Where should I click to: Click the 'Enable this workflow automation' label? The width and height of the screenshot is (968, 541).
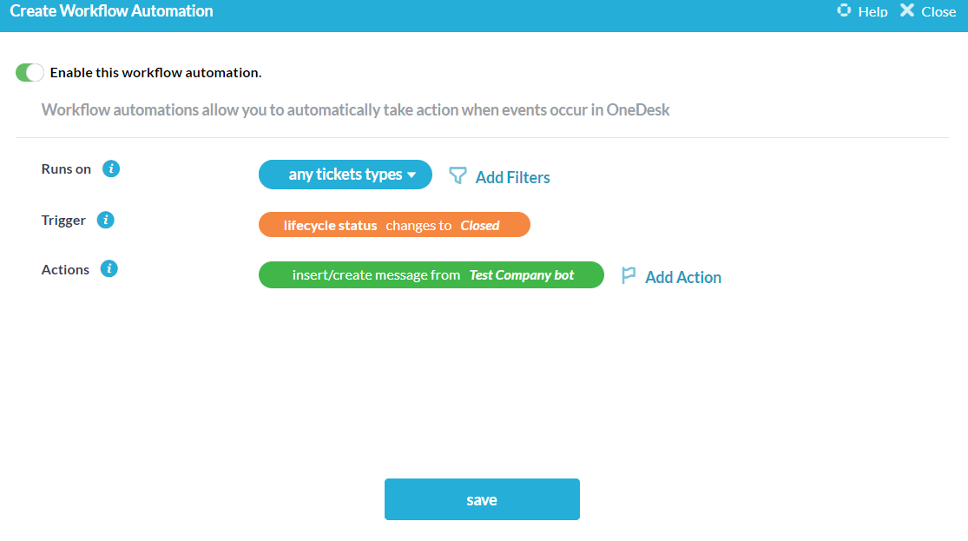[155, 73]
